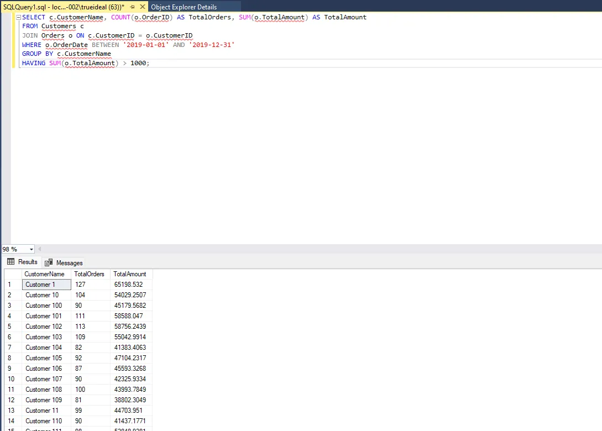602x431 pixels.
Task: Pin the SQLQuery1.sql tab
Action: [x=132, y=7]
